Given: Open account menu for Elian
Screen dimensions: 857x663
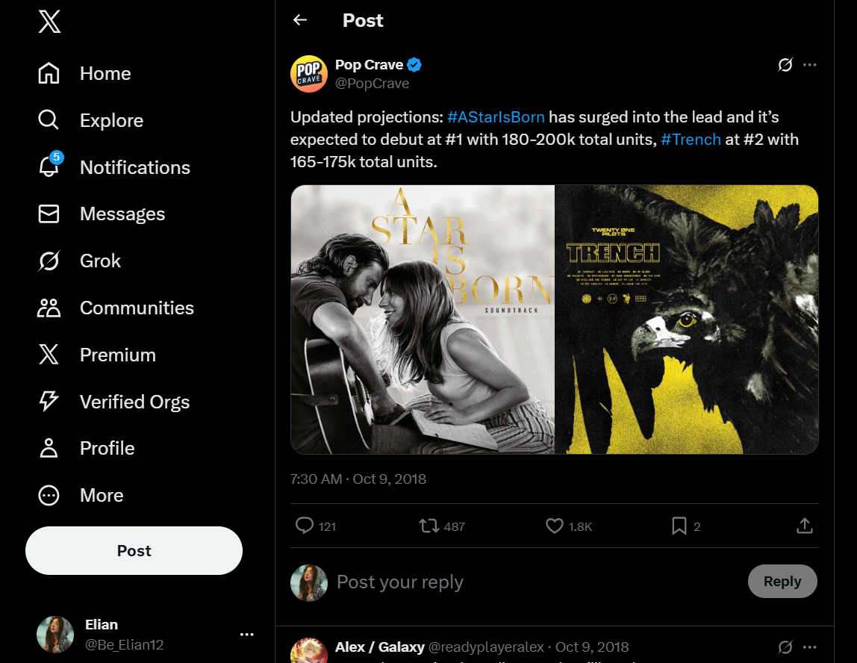Looking at the screenshot, I should point(247,635).
